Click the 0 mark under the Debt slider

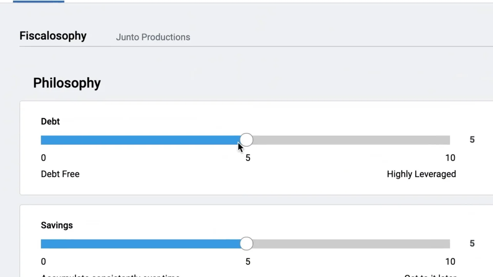(x=43, y=158)
